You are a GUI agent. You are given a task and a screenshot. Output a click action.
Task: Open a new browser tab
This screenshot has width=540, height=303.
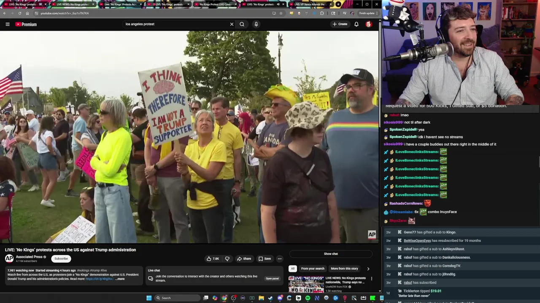click(338, 4)
